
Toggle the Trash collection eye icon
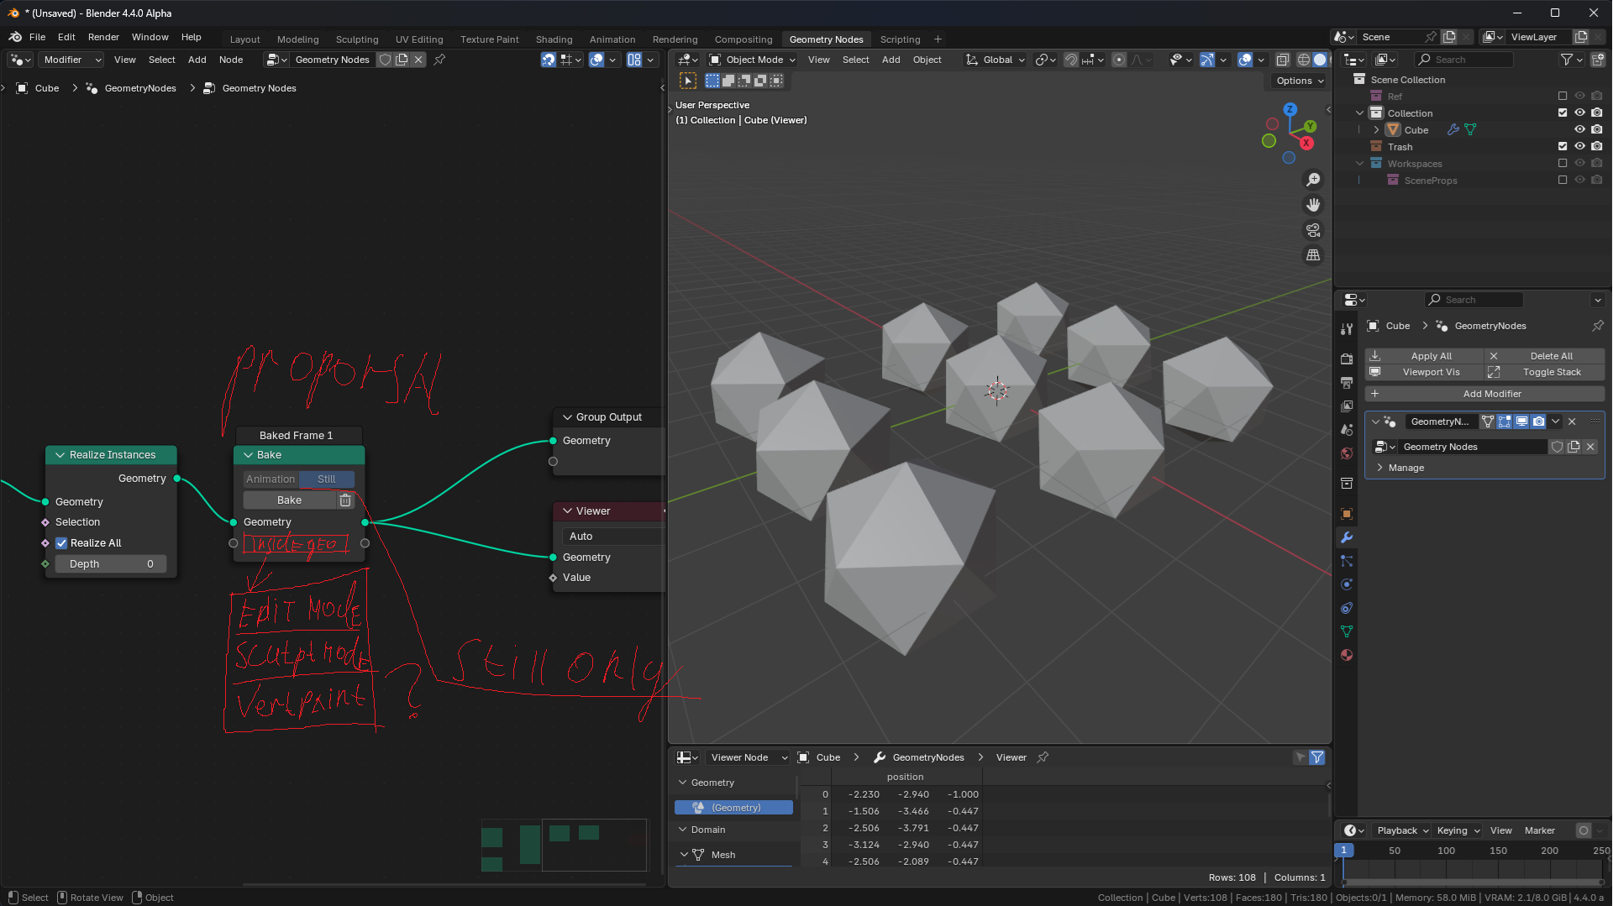(1579, 147)
